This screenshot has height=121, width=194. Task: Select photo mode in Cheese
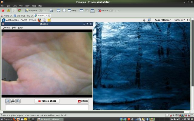(x=8, y=101)
